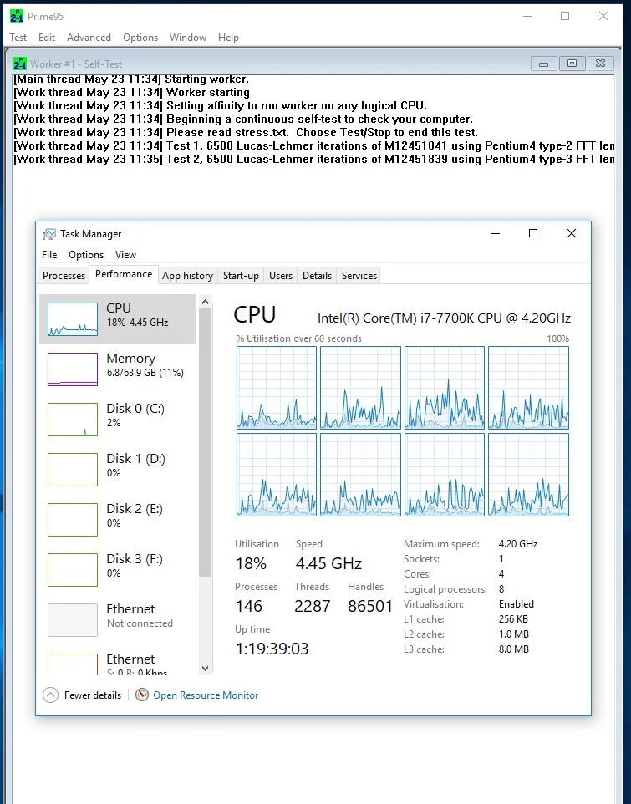Minimize the Task Manager window

(496, 234)
